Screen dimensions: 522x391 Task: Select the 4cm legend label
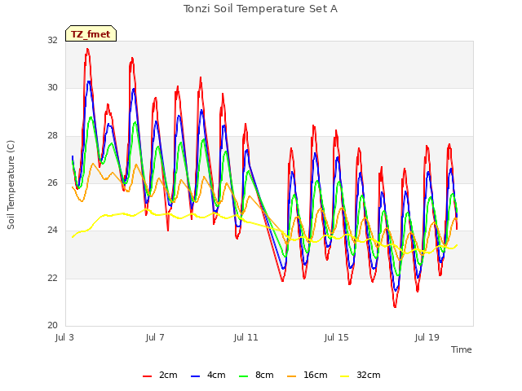pos(216,375)
